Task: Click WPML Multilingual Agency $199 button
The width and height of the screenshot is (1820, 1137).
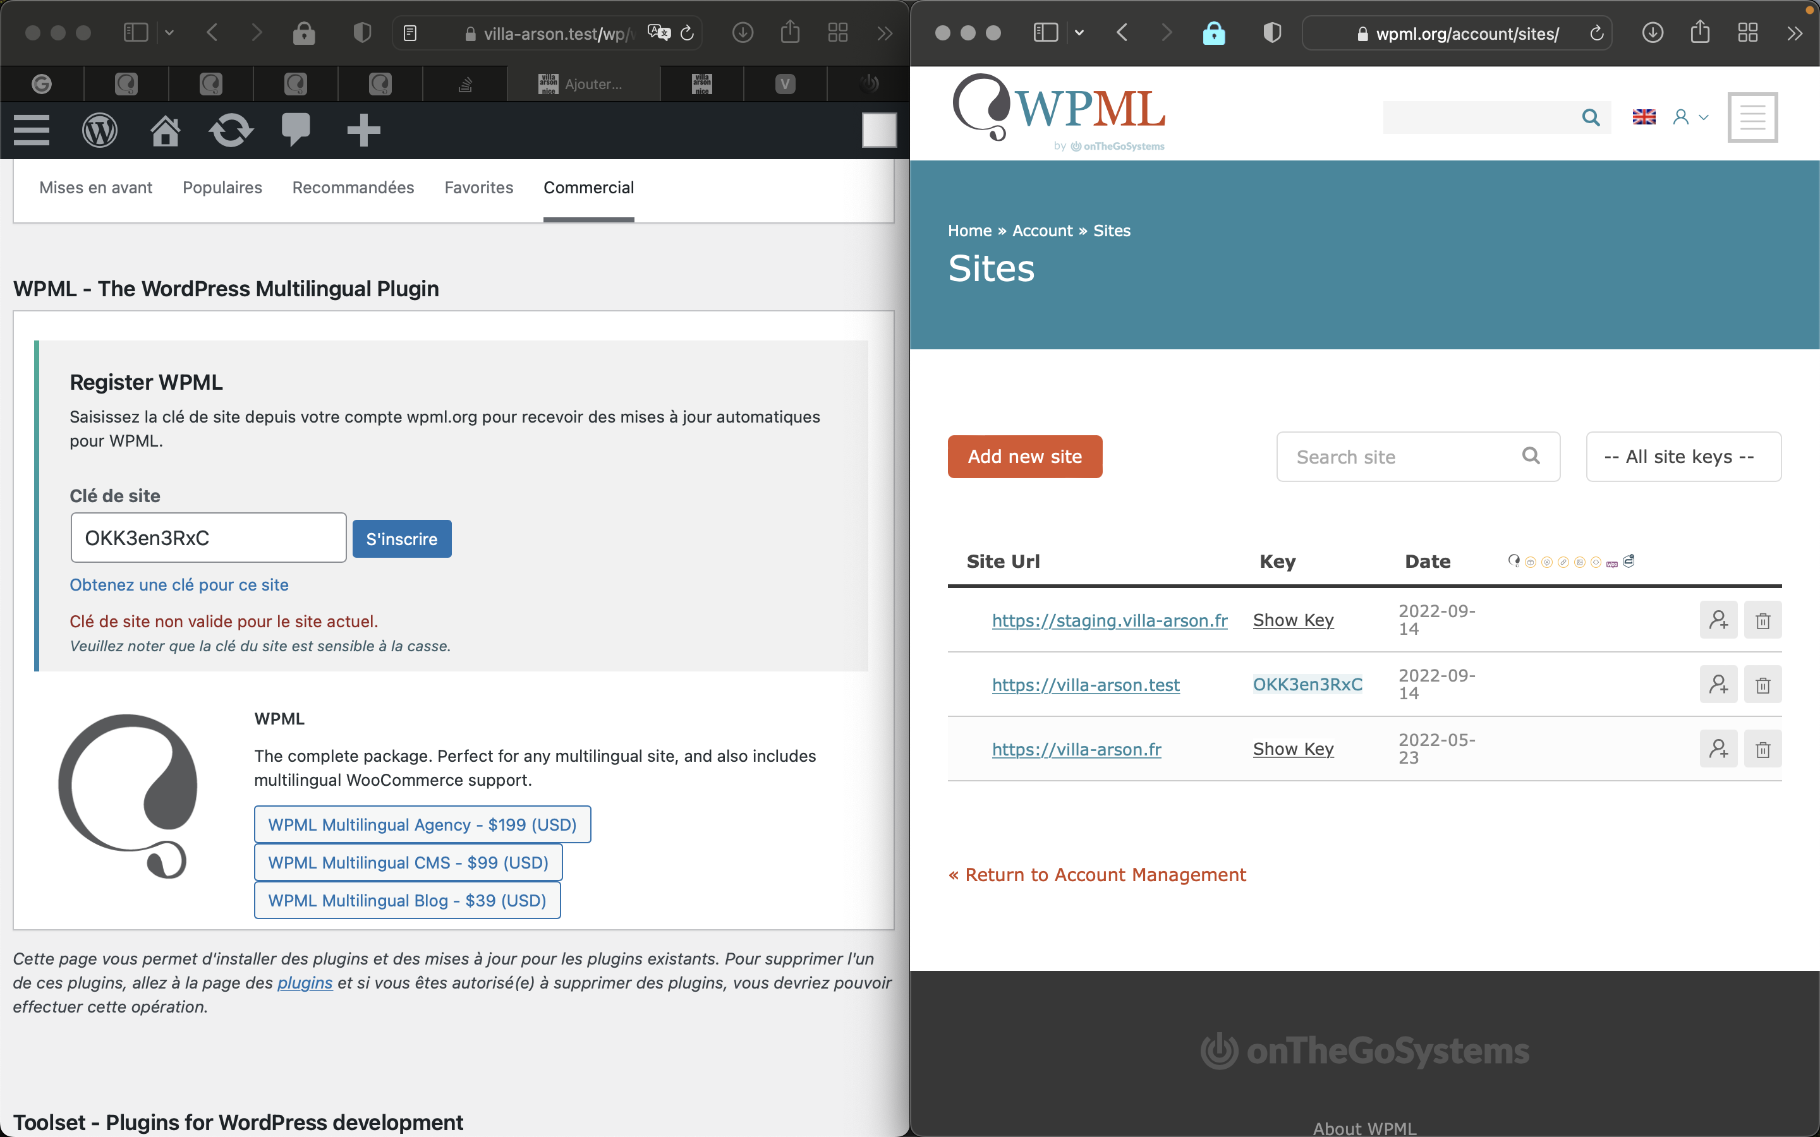Action: 423,824
